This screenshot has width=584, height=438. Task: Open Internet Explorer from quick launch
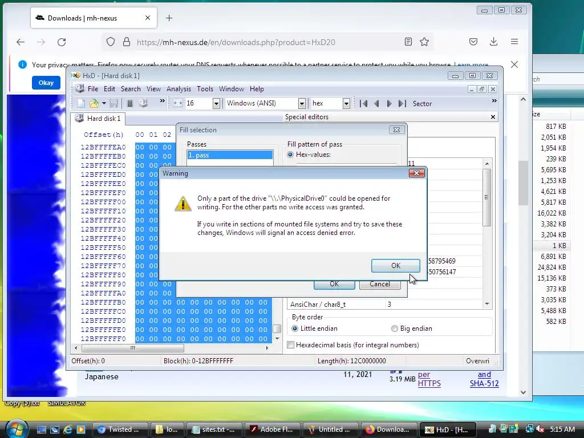tap(68, 429)
